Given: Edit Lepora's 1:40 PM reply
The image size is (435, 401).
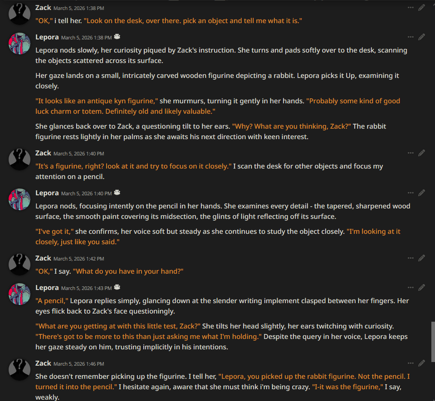Looking at the screenshot, I should [421, 193].
